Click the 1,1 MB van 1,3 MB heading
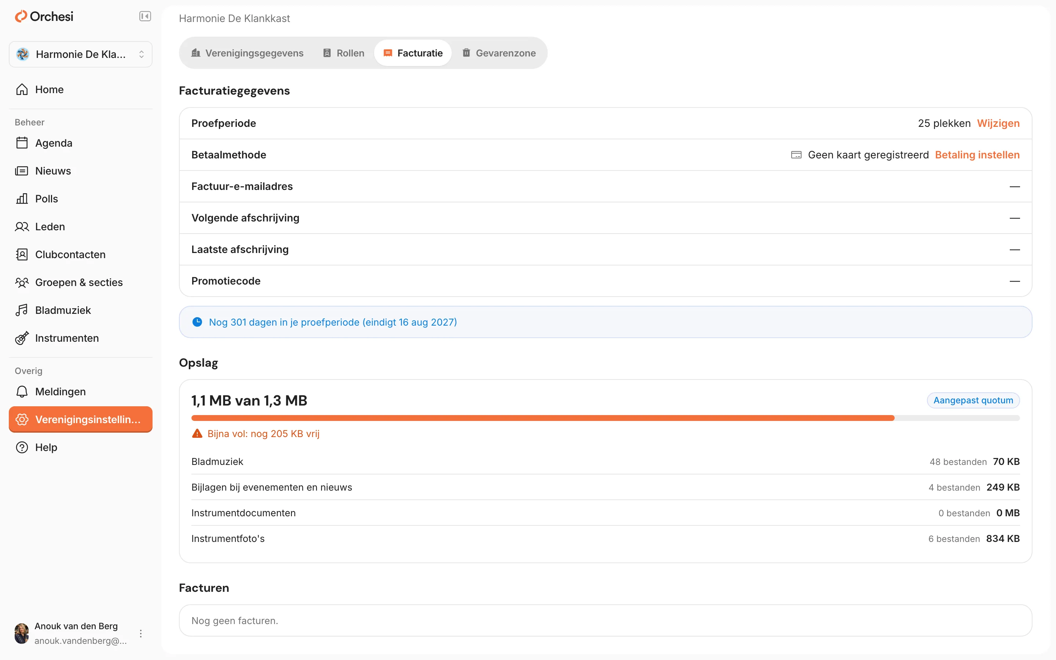This screenshot has width=1056, height=660. (x=249, y=400)
